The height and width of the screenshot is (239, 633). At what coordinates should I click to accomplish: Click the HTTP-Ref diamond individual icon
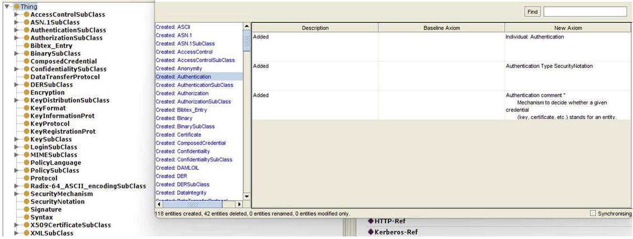[371, 221]
